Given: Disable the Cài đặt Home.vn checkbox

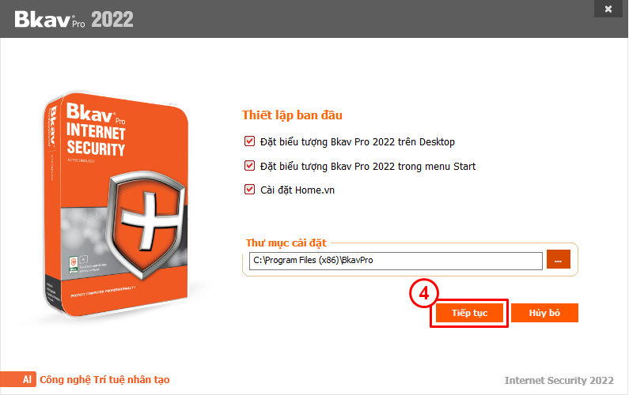Looking at the screenshot, I should pos(249,189).
